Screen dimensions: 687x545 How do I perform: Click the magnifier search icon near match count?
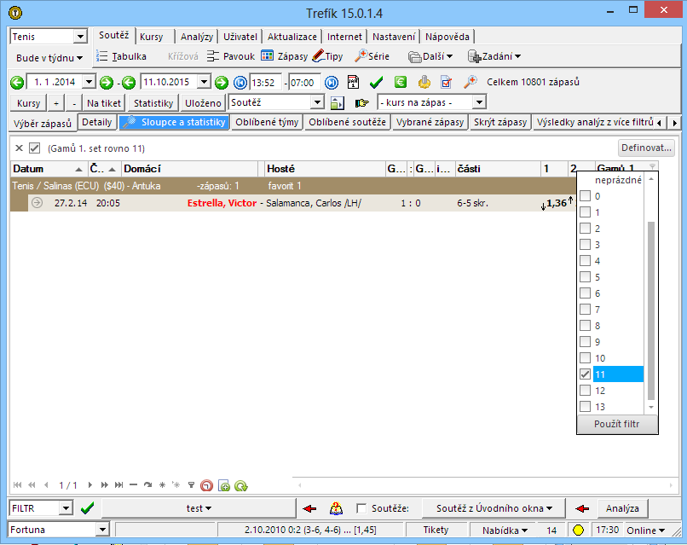pyautogui.click(x=470, y=83)
